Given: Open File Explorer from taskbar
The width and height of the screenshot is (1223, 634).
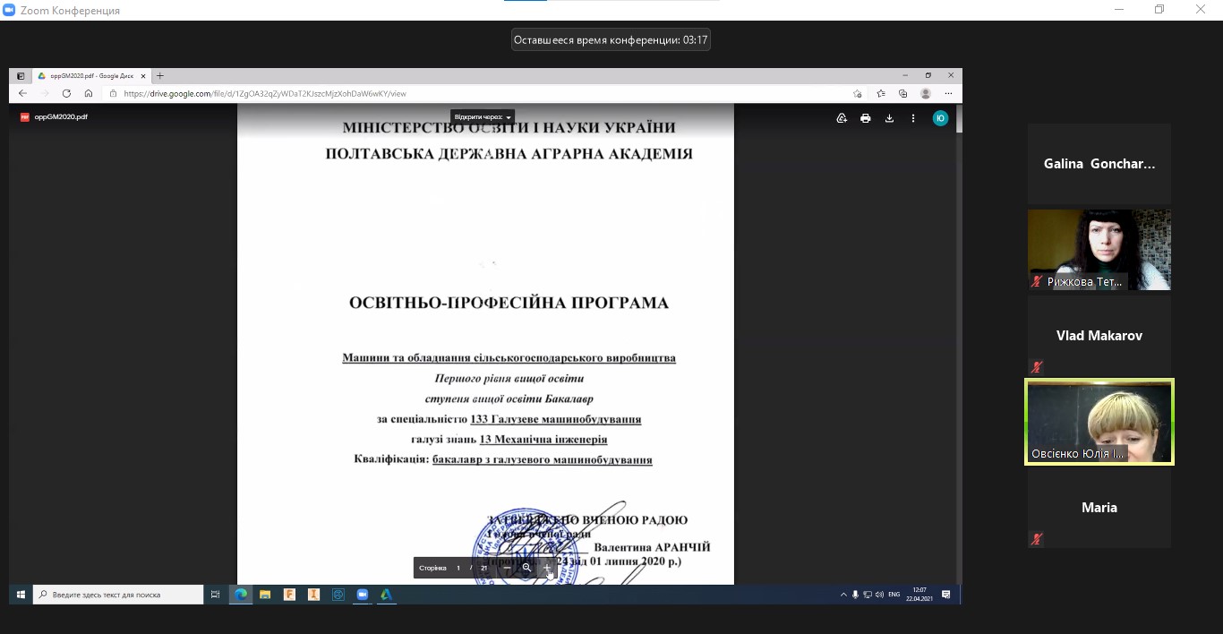Looking at the screenshot, I should tap(265, 595).
